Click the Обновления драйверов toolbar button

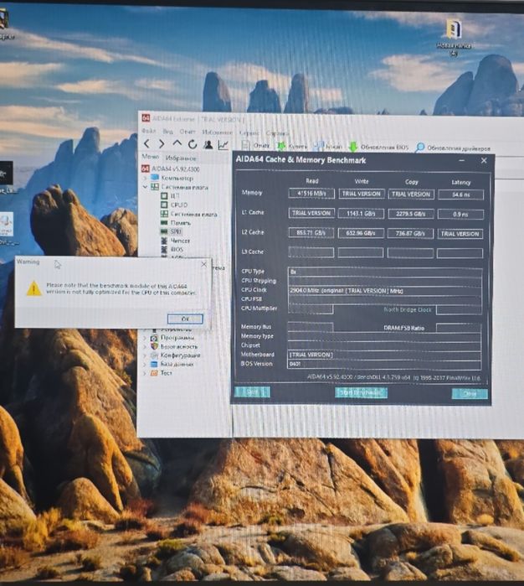453,148
